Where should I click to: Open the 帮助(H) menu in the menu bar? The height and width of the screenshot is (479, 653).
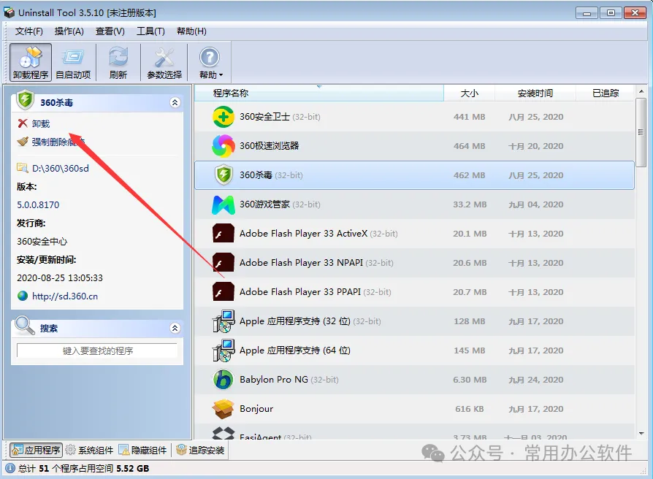pos(191,31)
